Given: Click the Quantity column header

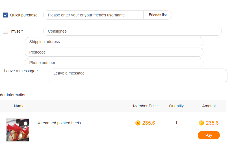Looking at the screenshot, I should click(x=176, y=106).
